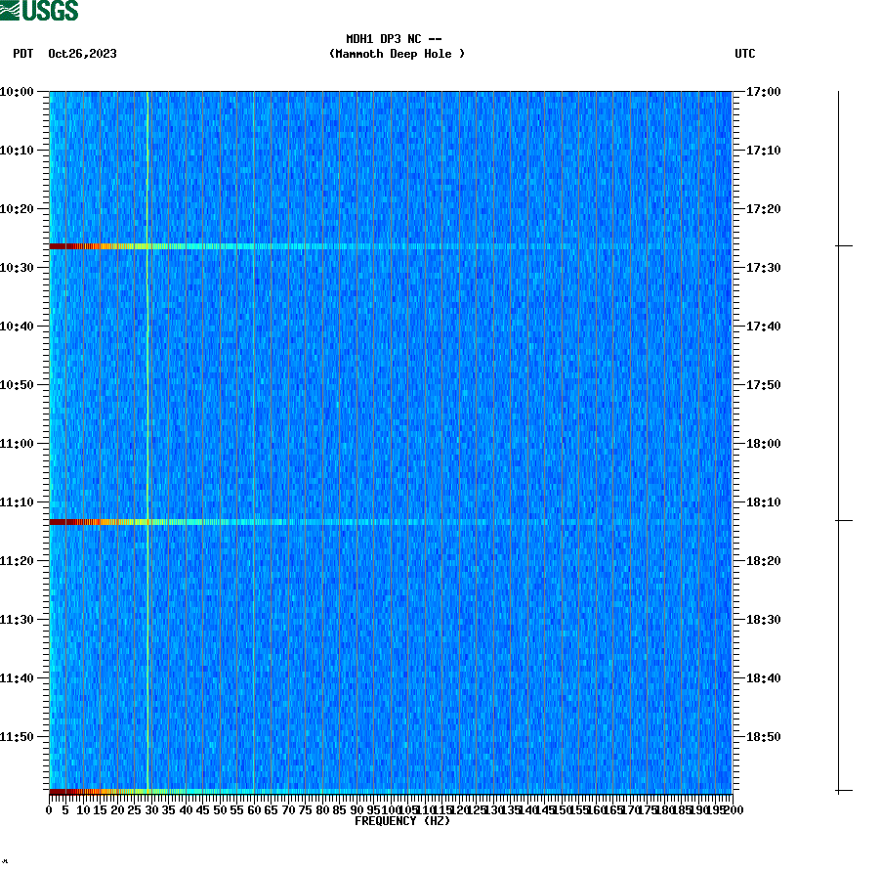This screenshot has width=881, height=872.
Task: Click the Mammoth Deep Hole label
Action: tap(397, 55)
